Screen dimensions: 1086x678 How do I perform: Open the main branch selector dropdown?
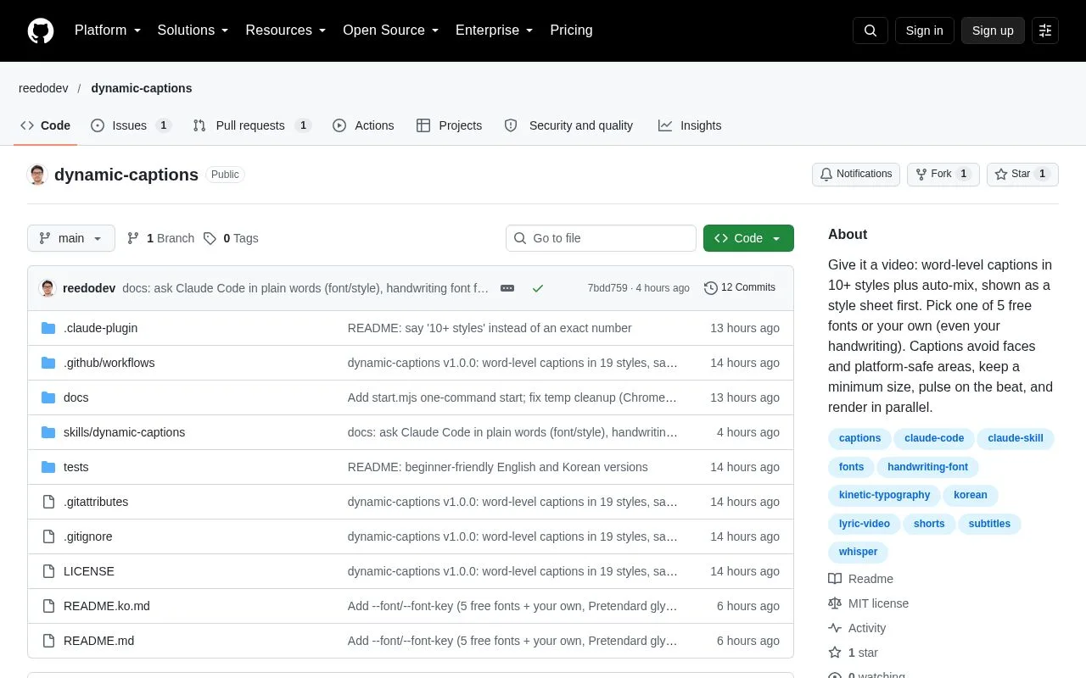[x=71, y=238]
